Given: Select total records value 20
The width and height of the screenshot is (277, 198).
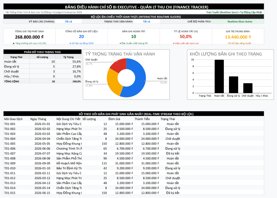Looking at the screenshot, I should pyautogui.click(x=81, y=37).
